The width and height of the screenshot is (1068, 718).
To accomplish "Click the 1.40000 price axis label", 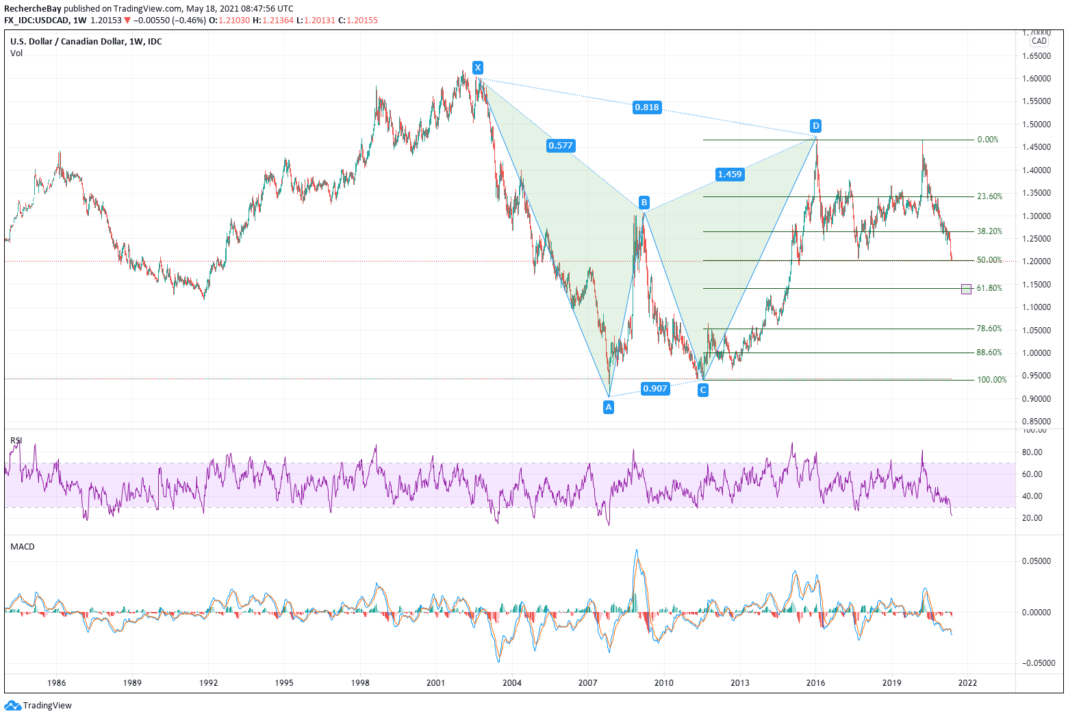I will point(1037,170).
